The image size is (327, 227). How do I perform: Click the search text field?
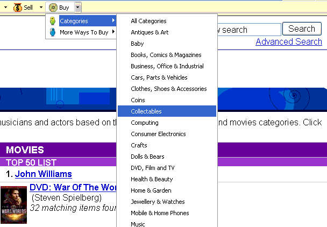pyautogui.click(x=249, y=30)
